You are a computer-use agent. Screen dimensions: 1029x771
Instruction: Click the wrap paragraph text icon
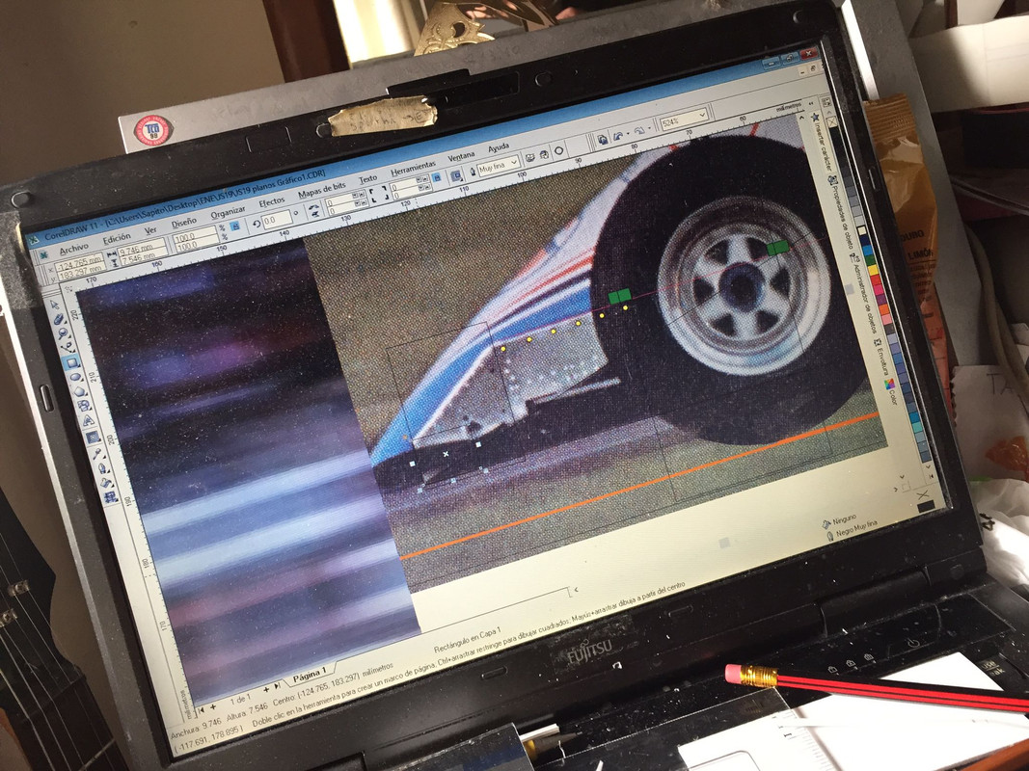pyautogui.click(x=456, y=176)
